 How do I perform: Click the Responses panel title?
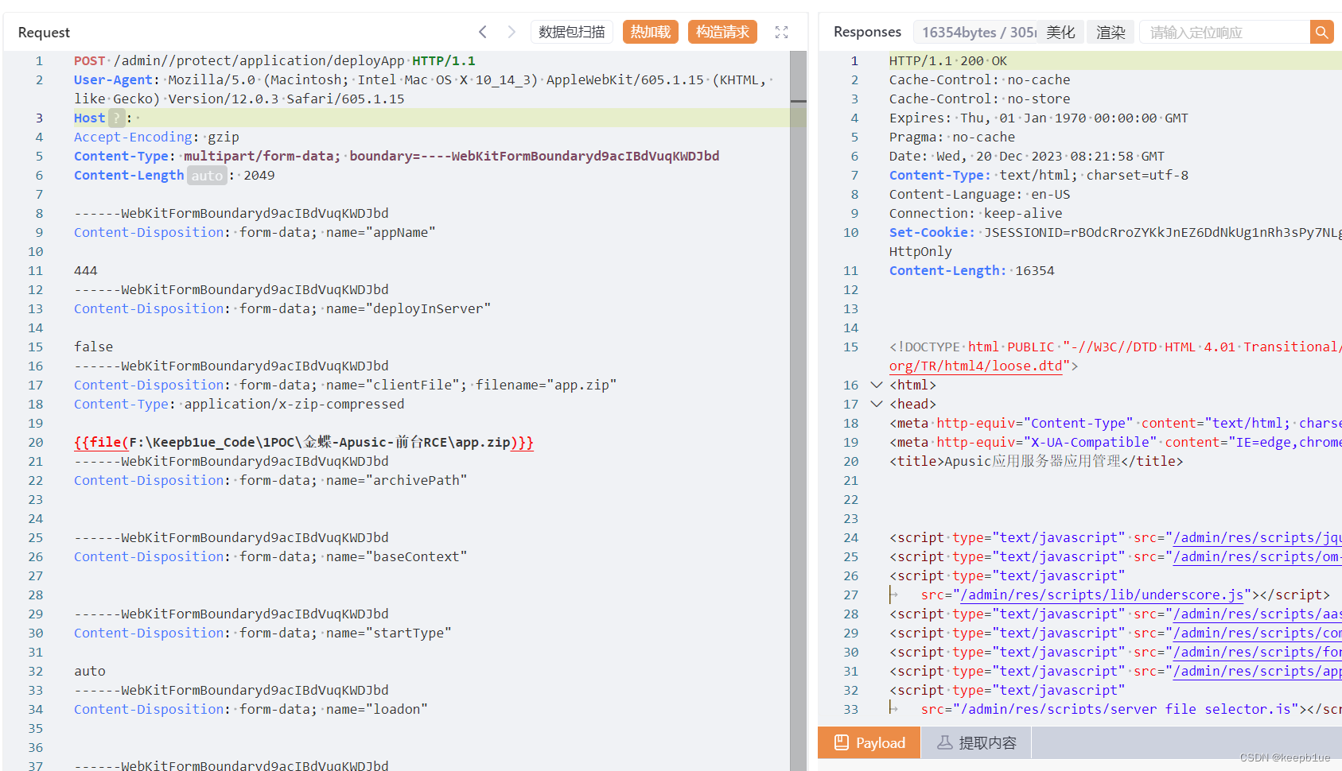coord(867,32)
